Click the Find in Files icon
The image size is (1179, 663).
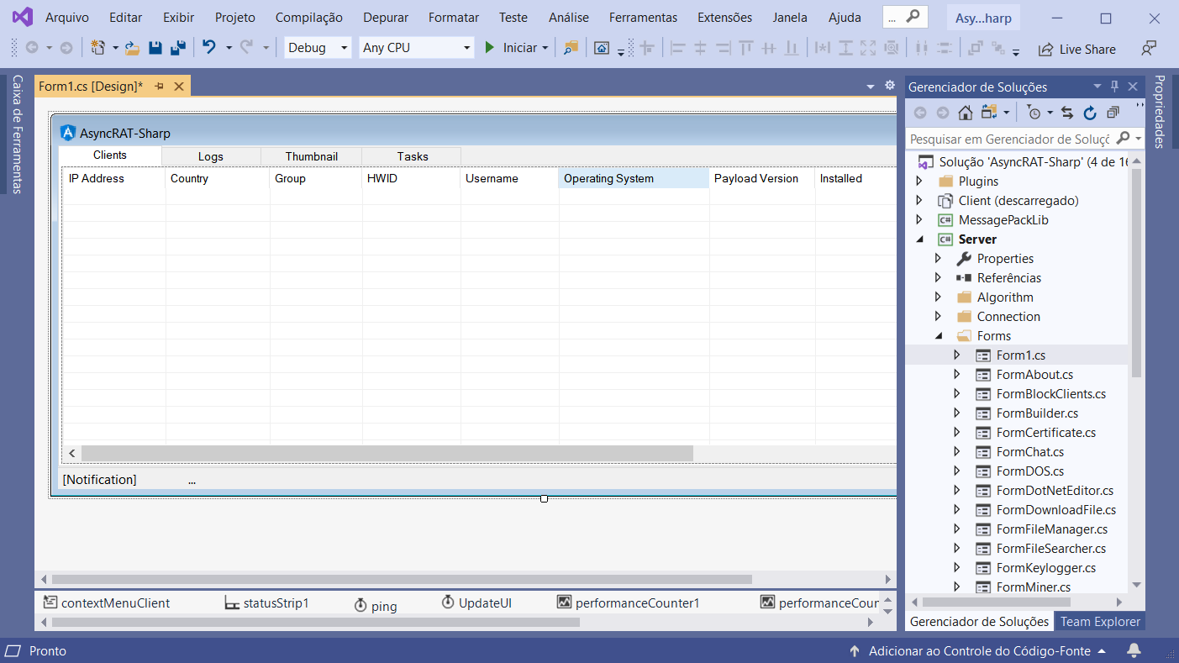[x=571, y=48]
